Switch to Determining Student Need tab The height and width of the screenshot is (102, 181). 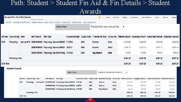pyautogui.click(x=21, y=22)
